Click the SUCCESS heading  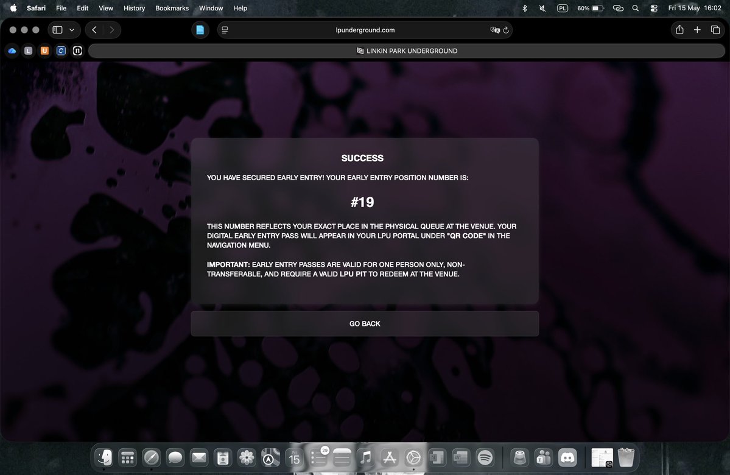[x=362, y=158]
